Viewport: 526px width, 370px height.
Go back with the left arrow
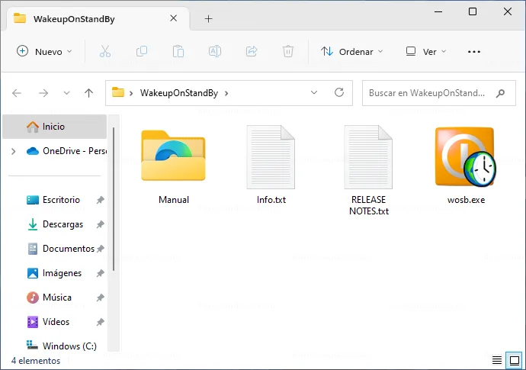[17, 93]
